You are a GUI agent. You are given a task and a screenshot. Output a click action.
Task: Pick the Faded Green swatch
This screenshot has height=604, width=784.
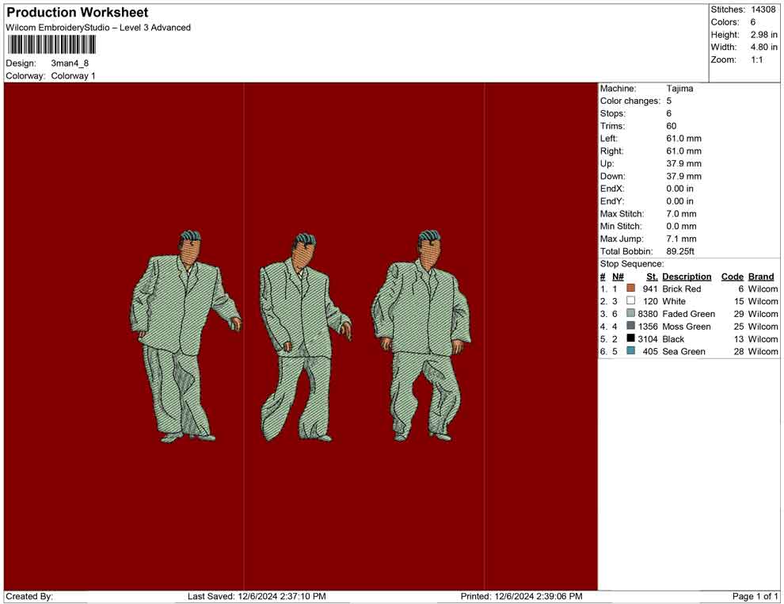click(630, 314)
